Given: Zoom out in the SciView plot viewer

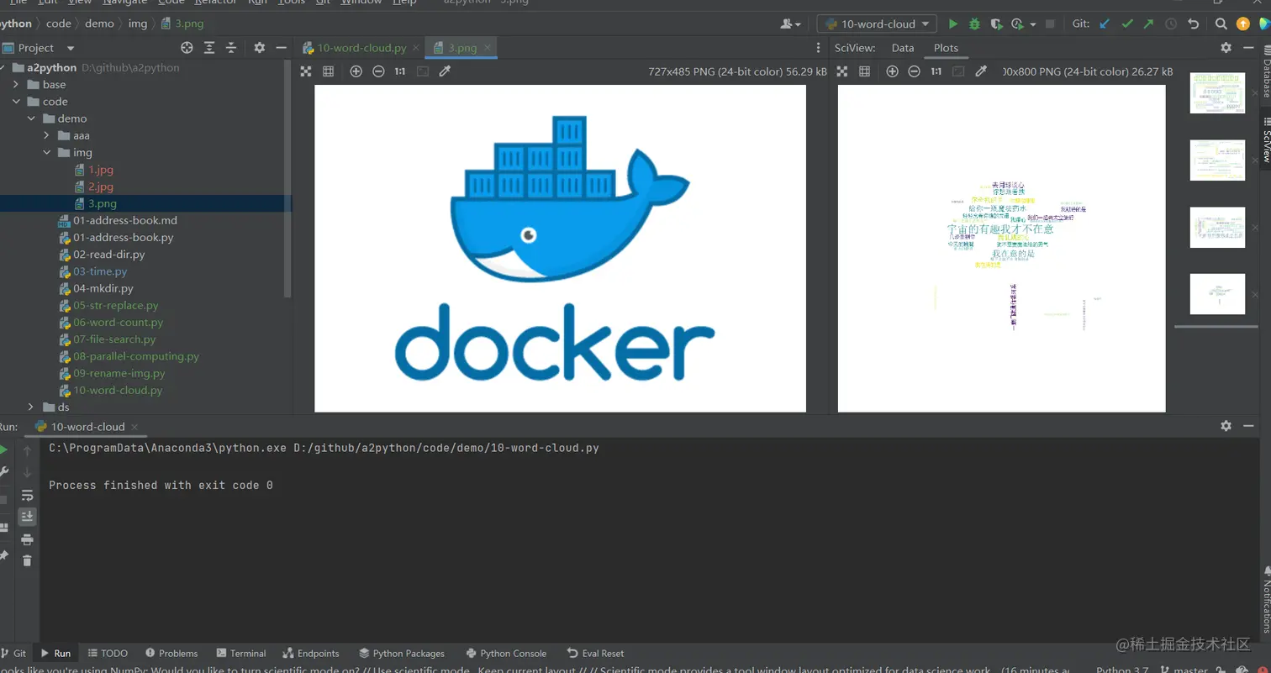Looking at the screenshot, I should click(x=915, y=71).
